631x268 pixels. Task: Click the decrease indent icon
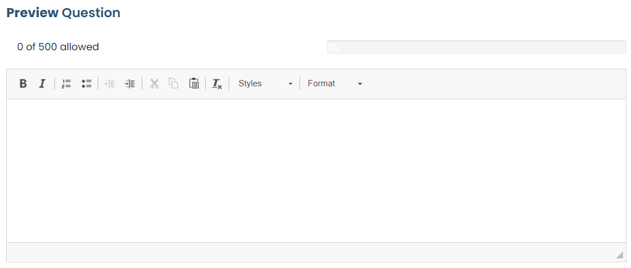(110, 83)
